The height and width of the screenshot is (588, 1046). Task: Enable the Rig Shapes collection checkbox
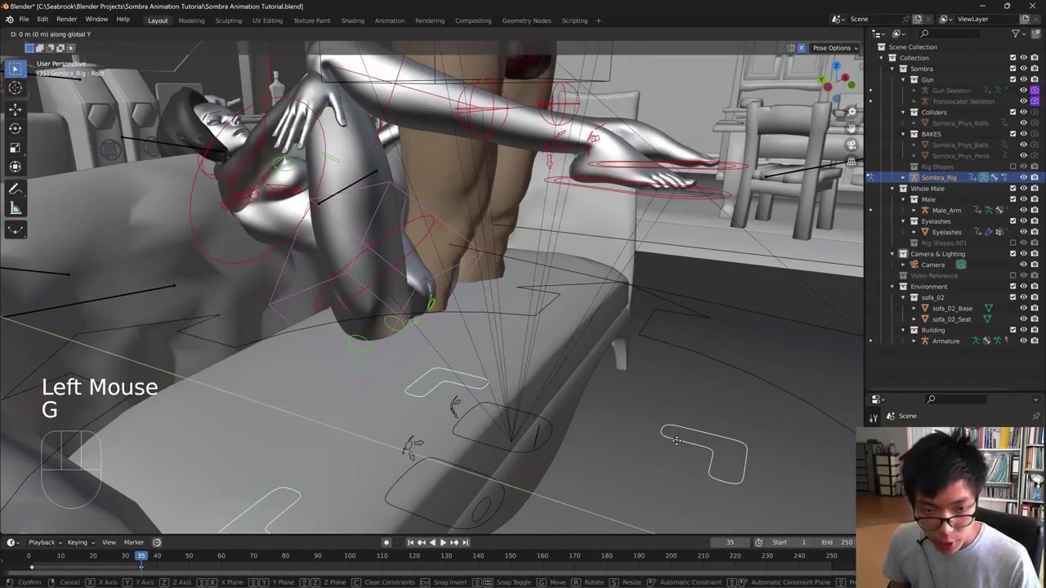[x=1012, y=167]
